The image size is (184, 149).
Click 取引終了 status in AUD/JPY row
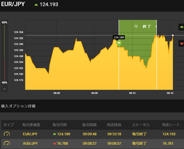coord(140,143)
